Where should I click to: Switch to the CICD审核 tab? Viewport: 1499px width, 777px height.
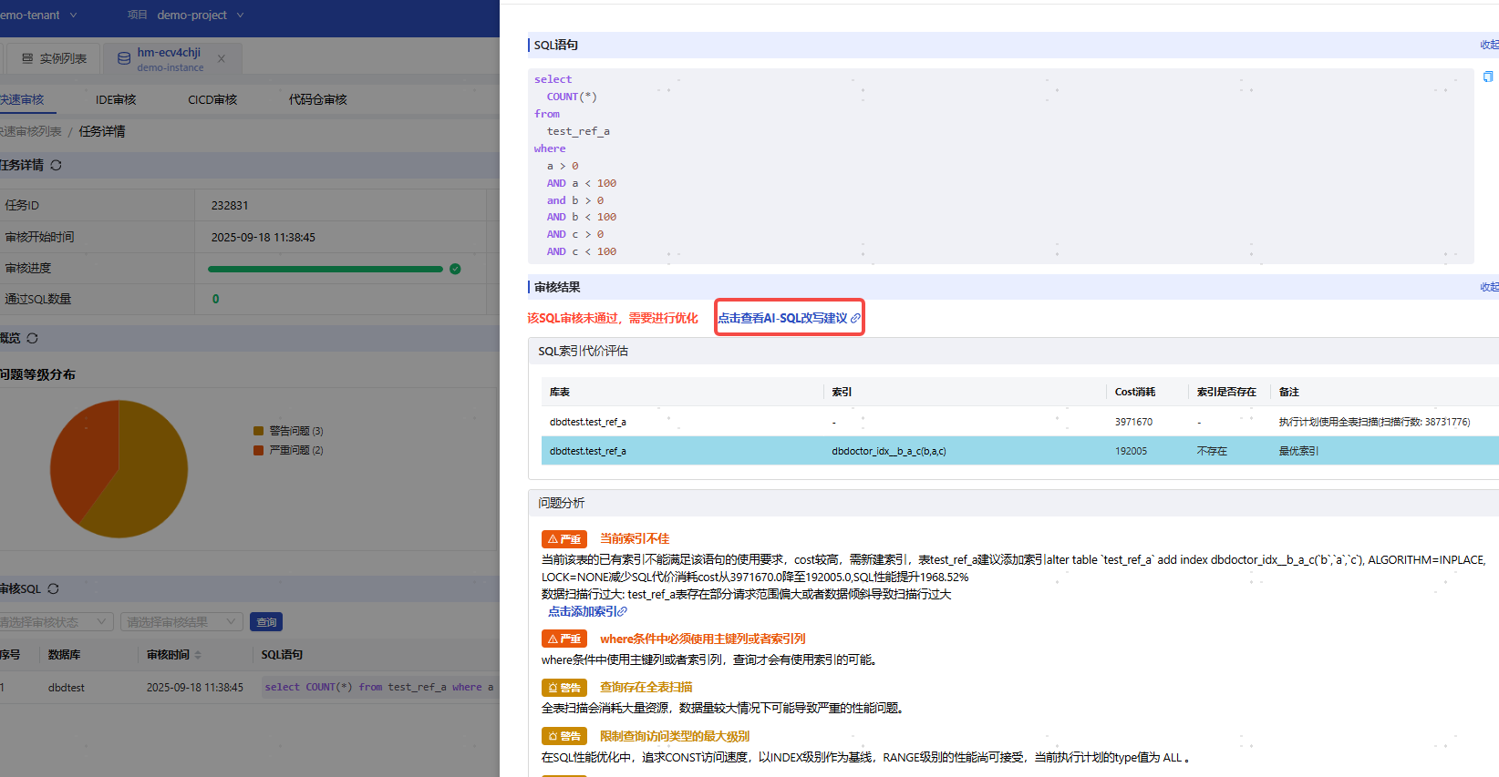[212, 99]
